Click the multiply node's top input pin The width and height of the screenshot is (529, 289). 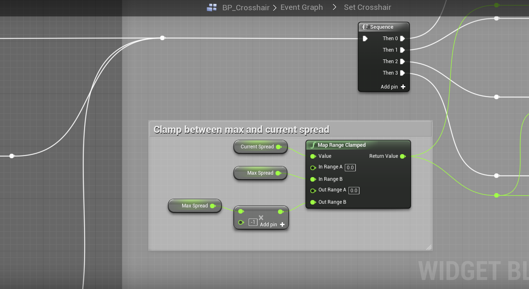tap(241, 212)
